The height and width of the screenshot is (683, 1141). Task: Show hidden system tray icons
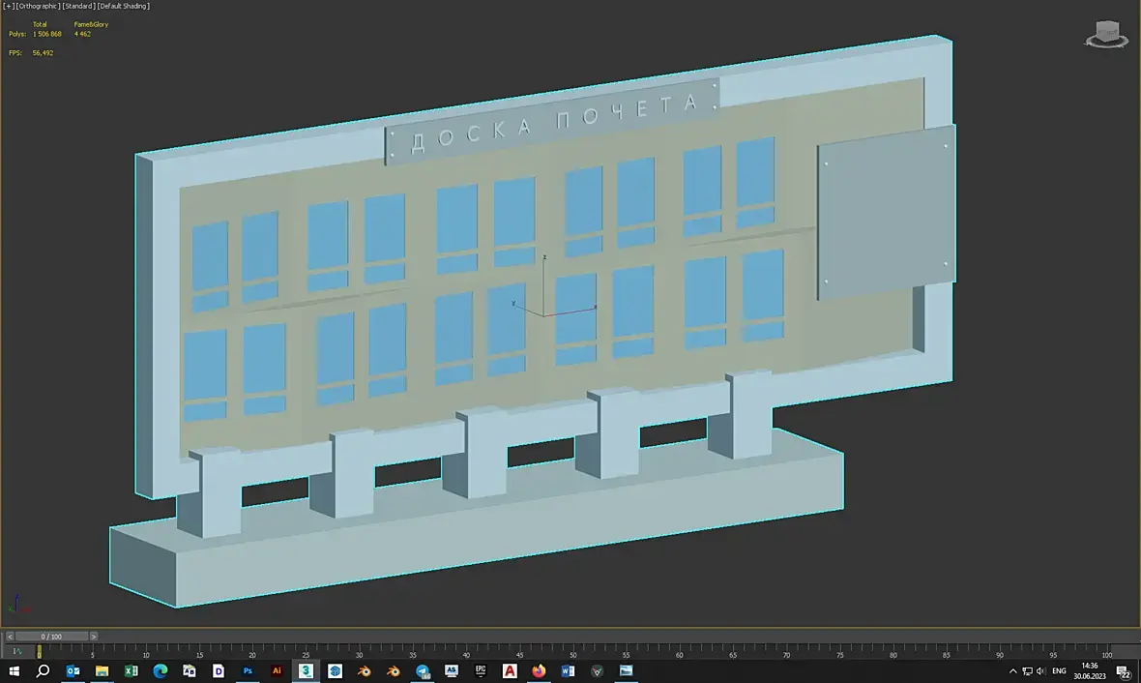(1013, 670)
